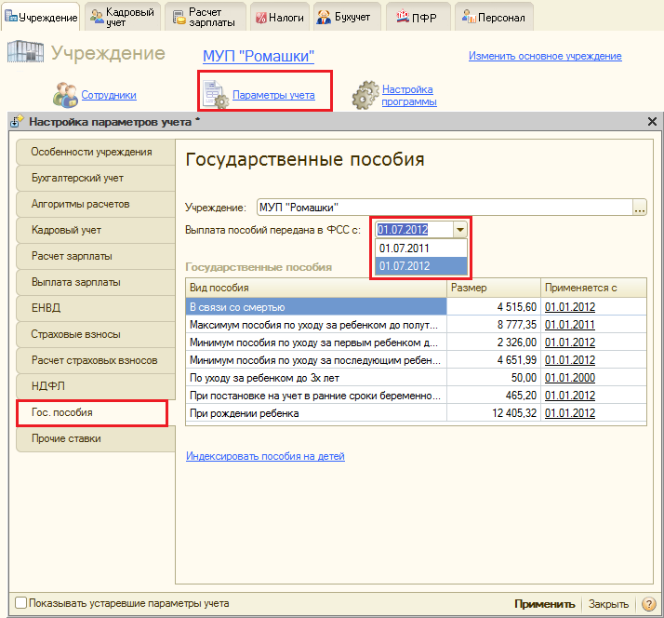Switch to the Расчет зарплаты top tab
This screenshot has height=618, width=664.
(205, 18)
